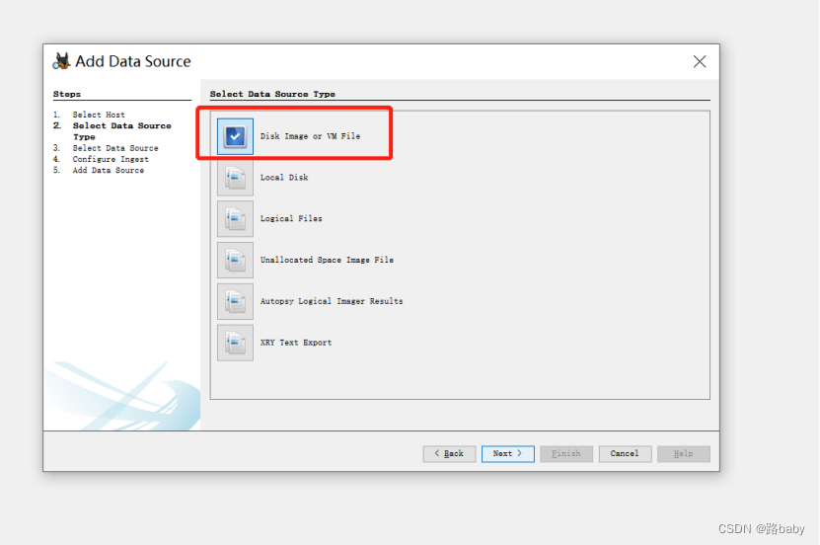Select the XRY Text Export icon

[235, 343]
